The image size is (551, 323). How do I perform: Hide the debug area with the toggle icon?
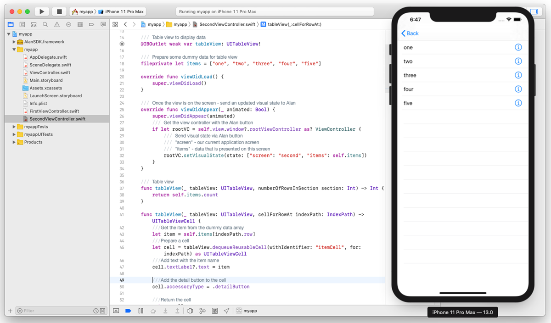[116, 311]
